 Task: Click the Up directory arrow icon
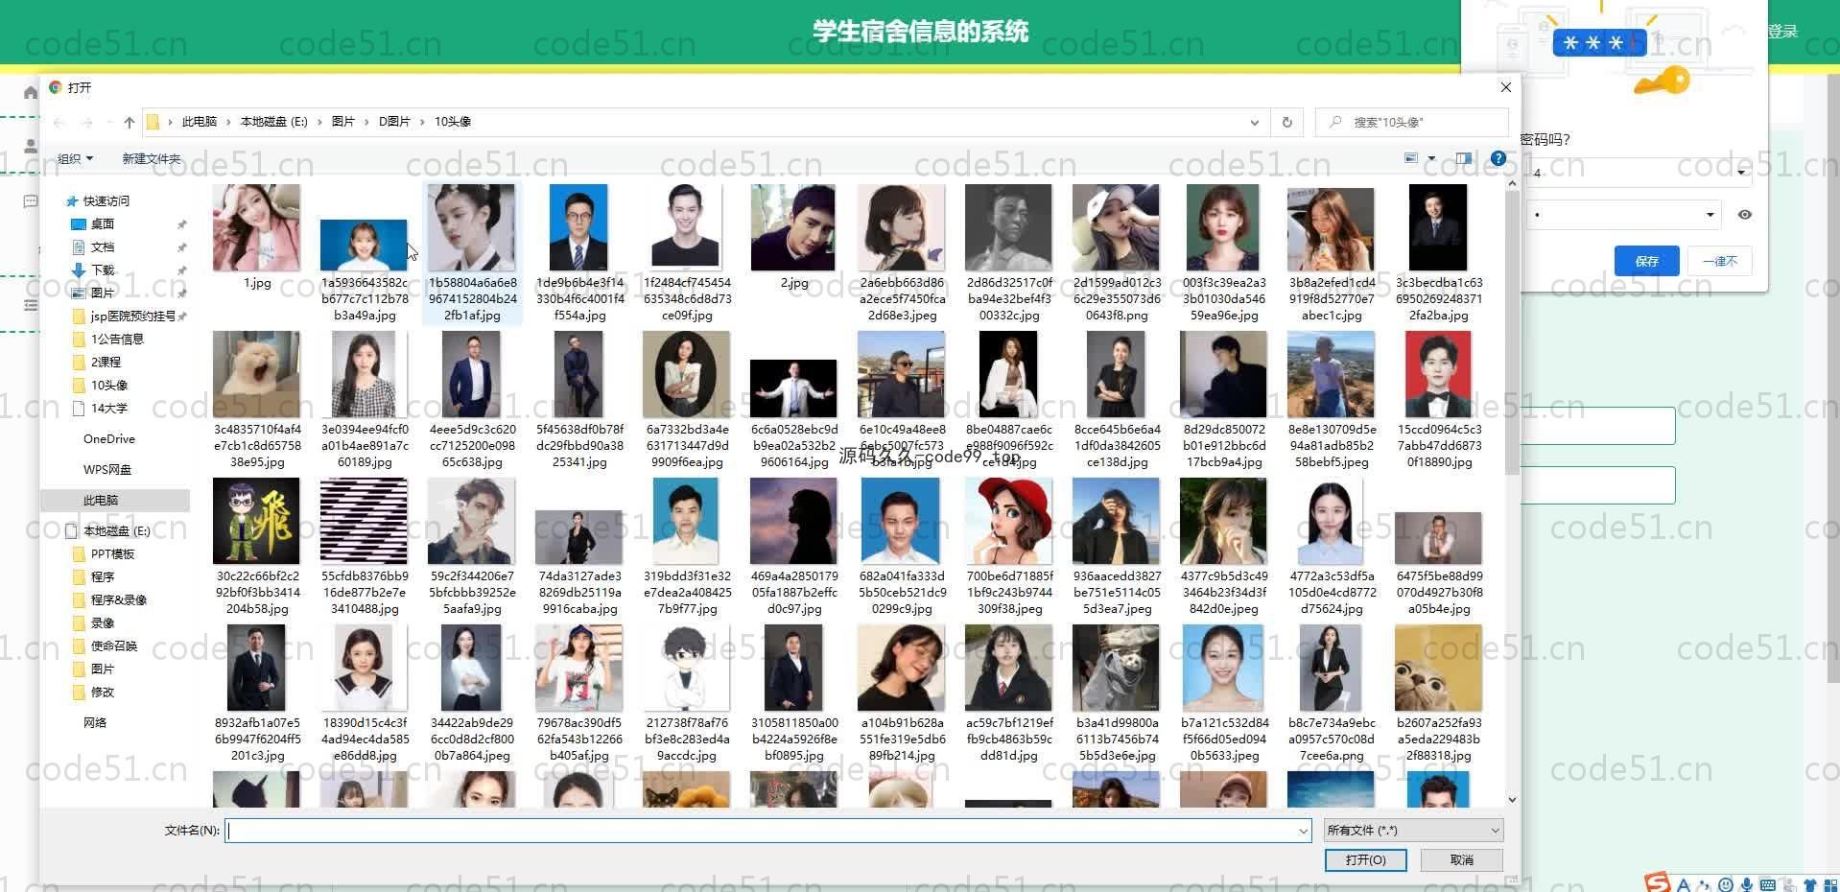(x=130, y=122)
